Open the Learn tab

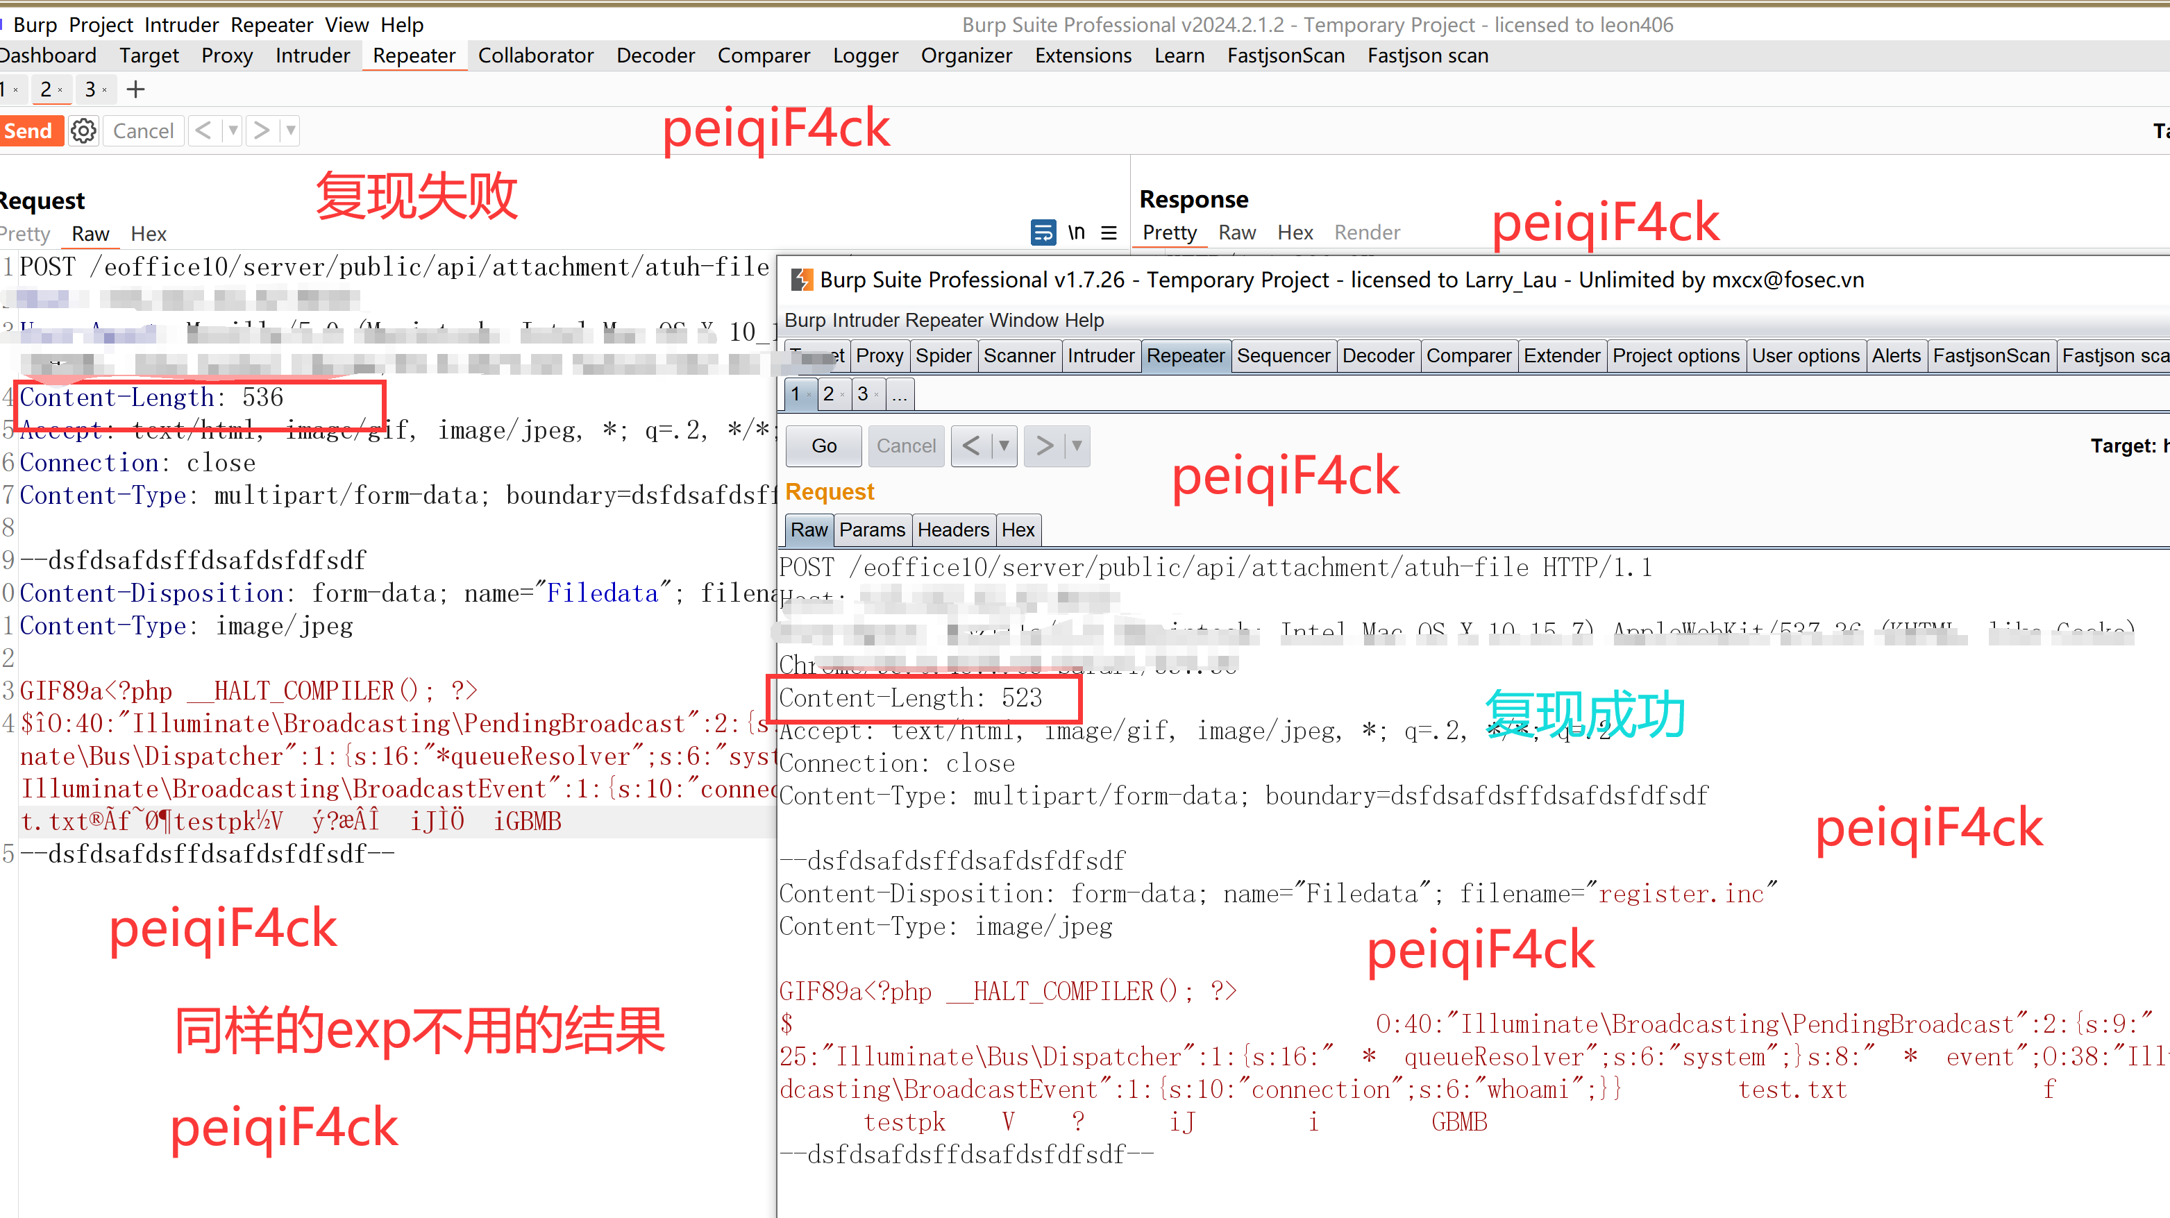(1179, 56)
